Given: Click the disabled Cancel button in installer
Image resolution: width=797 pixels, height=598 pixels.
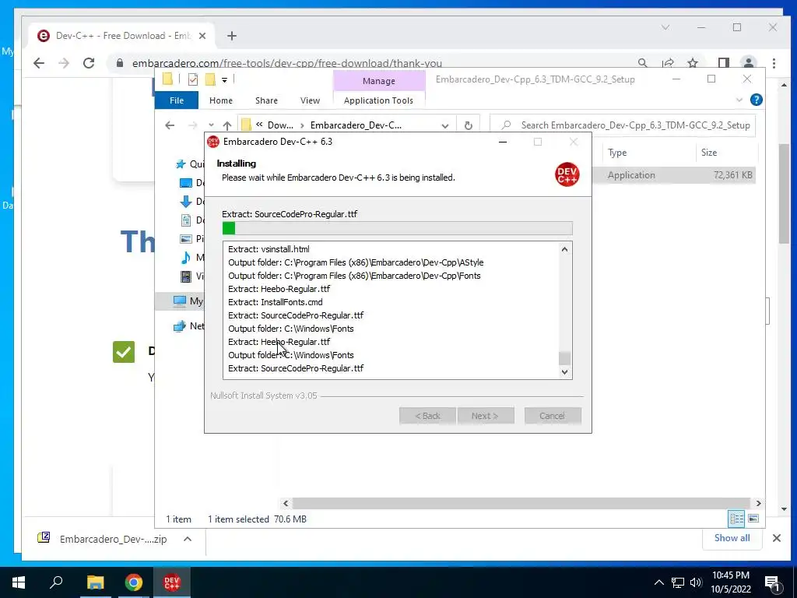Looking at the screenshot, I should pyautogui.click(x=553, y=416).
